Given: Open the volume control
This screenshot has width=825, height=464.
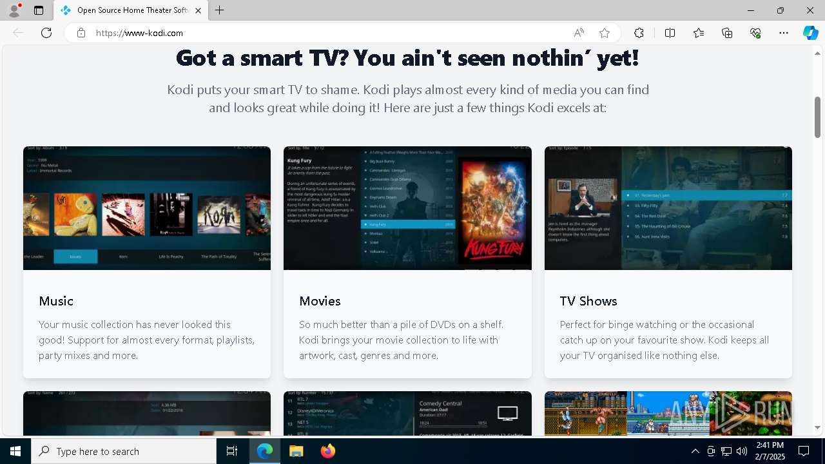Looking at the screenshot, I should pos(741,451).
